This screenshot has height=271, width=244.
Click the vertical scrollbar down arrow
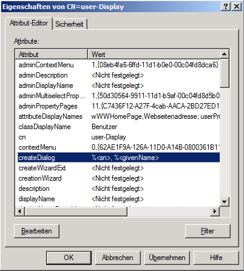coord(224,201)
